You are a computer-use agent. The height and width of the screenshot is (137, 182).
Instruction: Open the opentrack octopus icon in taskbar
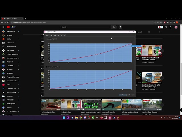[110, 118]
